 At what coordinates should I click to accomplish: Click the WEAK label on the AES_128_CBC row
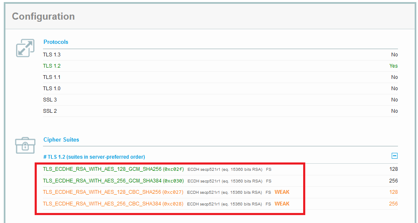pos(282,192)
